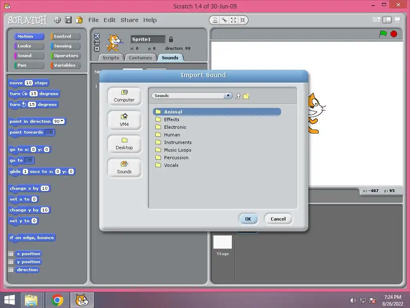The height and width of the screenshot is (308, 410).
Task: Select the delete scissors tool
Action: pyautogui.click(x=224, y=20)
